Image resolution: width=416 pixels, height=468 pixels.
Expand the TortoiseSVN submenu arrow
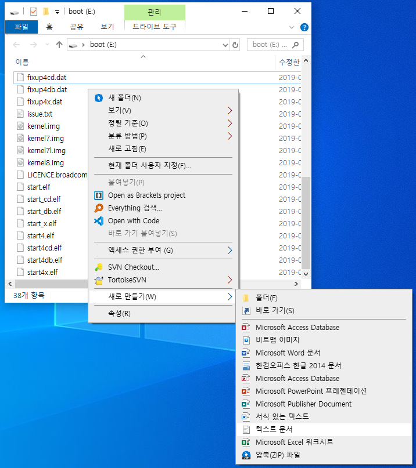click(229, 280)
